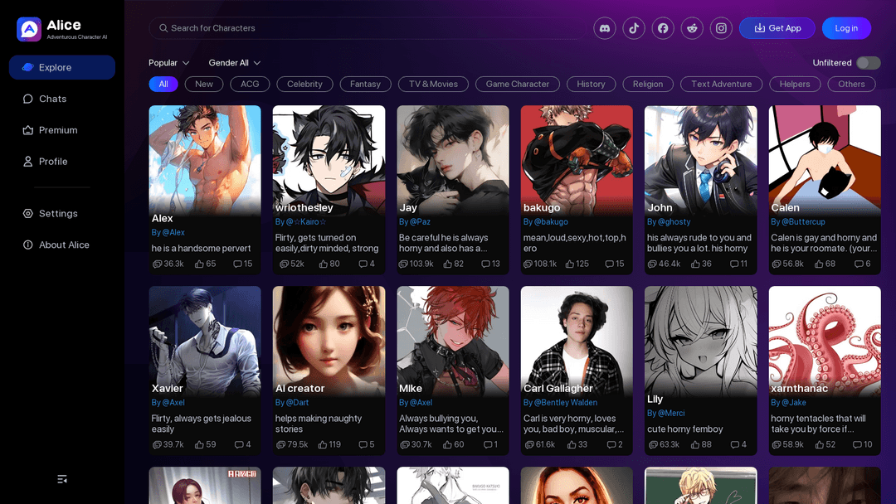Open the Reddit social icon
This screenshot has height=504, width=896.
point(692,28)
